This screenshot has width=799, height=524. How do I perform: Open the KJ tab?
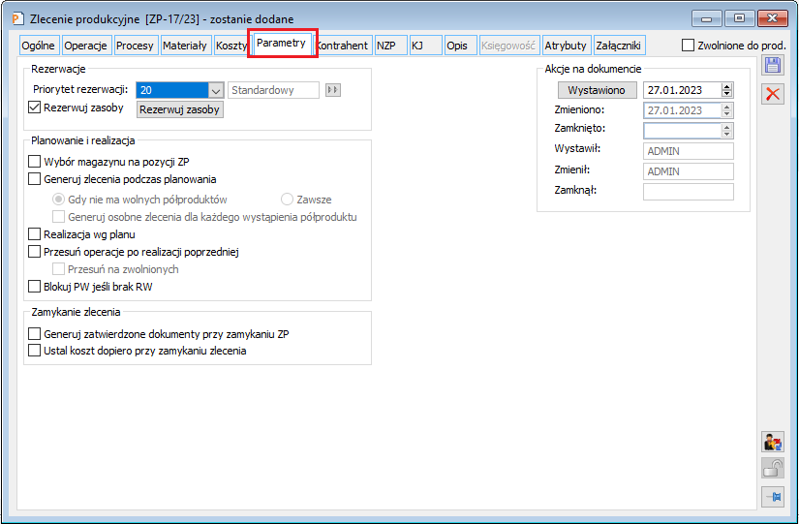425,46
